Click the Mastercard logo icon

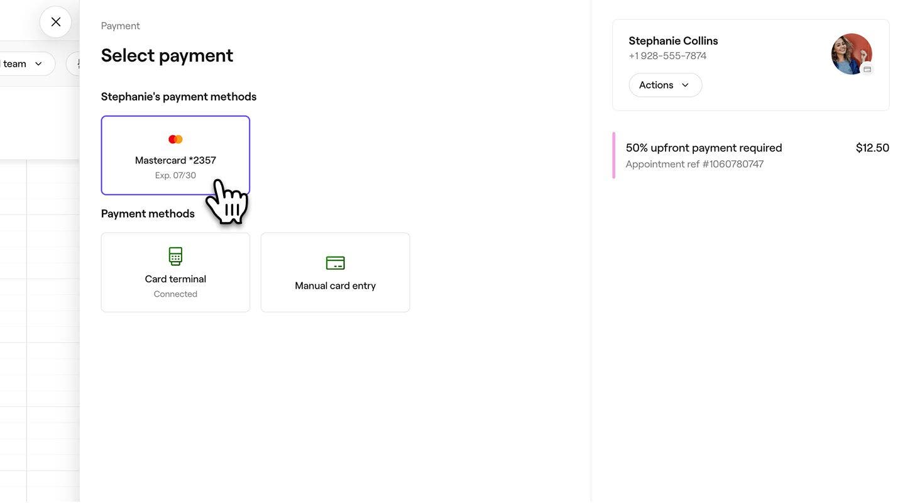(175, 139)
